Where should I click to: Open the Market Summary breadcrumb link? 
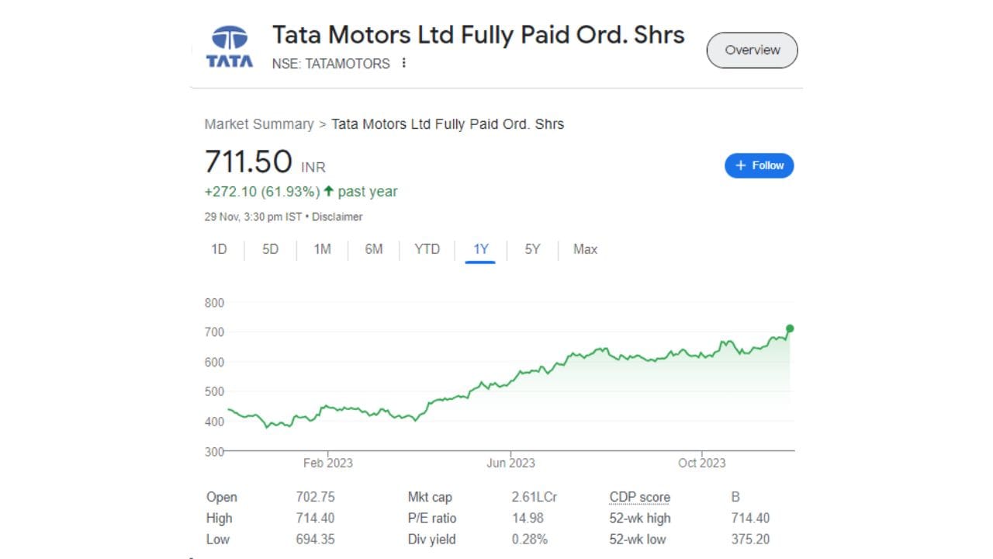(x=258, y=124)
